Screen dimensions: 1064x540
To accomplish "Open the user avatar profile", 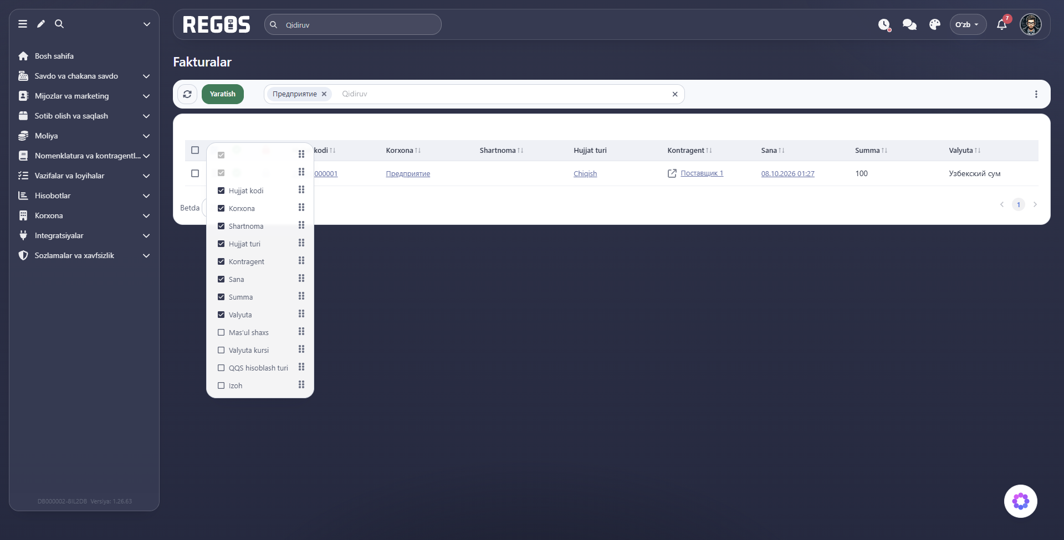I will [1031, 24].
